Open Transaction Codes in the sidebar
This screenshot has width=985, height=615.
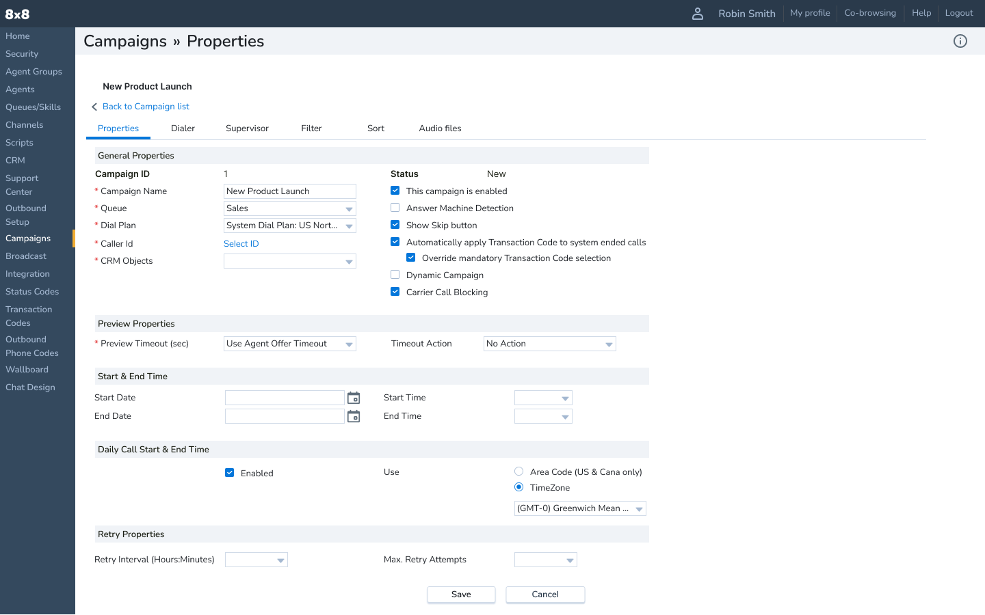tap(29, 316)
